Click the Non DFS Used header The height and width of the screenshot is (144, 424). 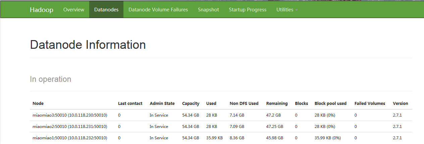[244, 104]
